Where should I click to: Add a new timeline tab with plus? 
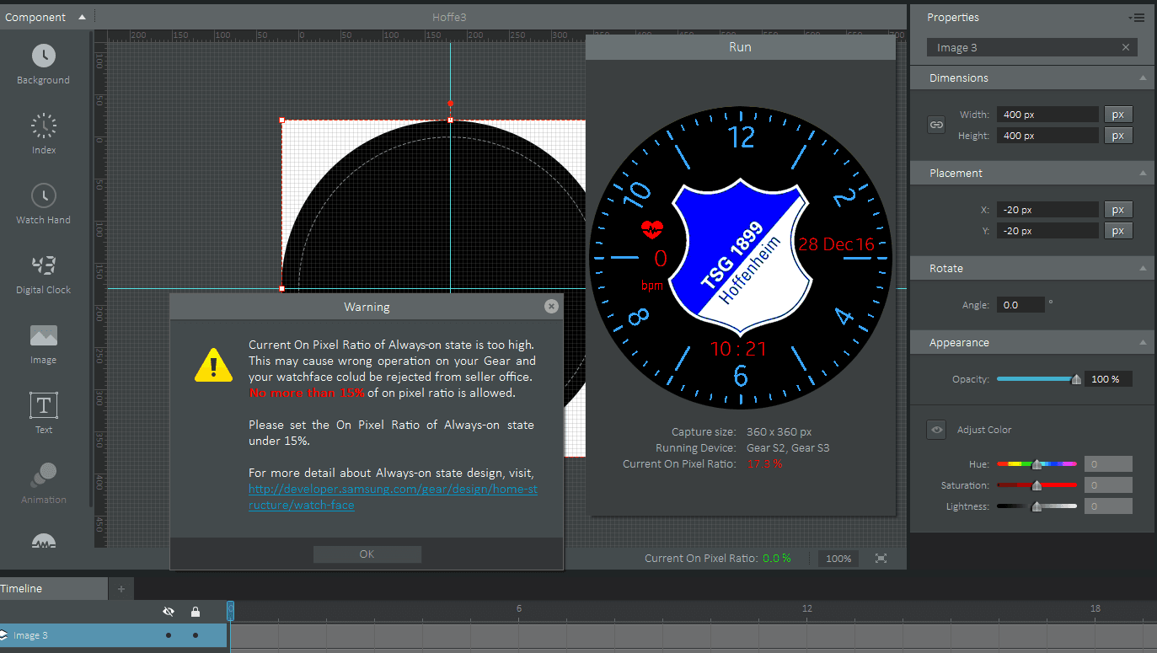coord(121,589)
